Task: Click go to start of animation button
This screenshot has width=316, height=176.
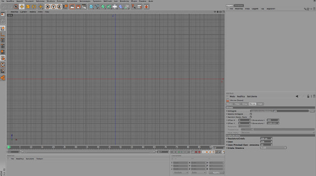Action: (x=172, y=152)
